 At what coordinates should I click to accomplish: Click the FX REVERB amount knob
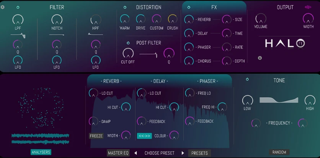click(x=189, y=20)
